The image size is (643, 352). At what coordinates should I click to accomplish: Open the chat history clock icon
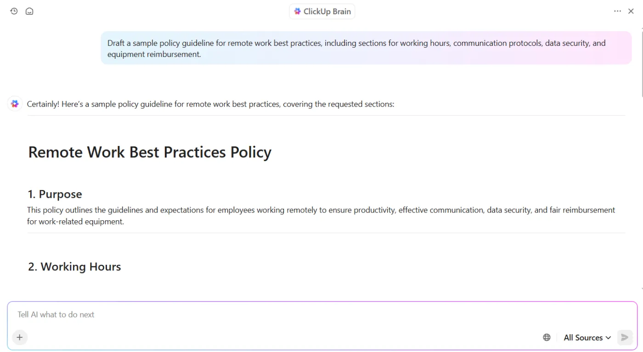[x=14, y=11]
